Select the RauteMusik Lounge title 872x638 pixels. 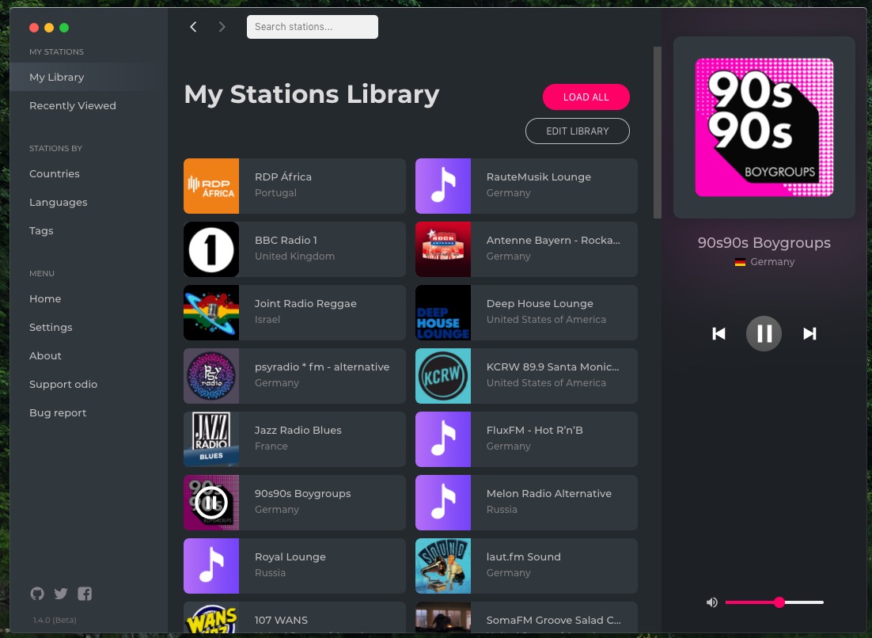pyautogui.click(x=539, y=177)
